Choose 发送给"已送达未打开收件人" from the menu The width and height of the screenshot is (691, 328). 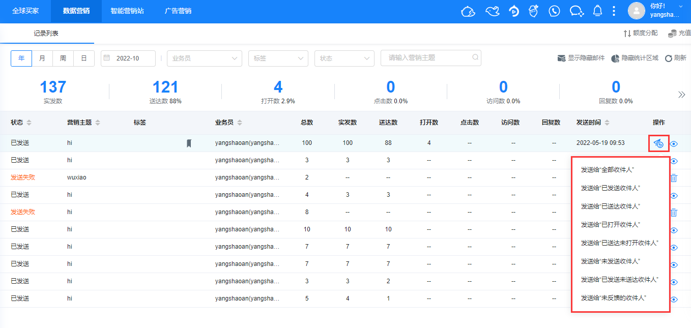(x=620, y=243)
